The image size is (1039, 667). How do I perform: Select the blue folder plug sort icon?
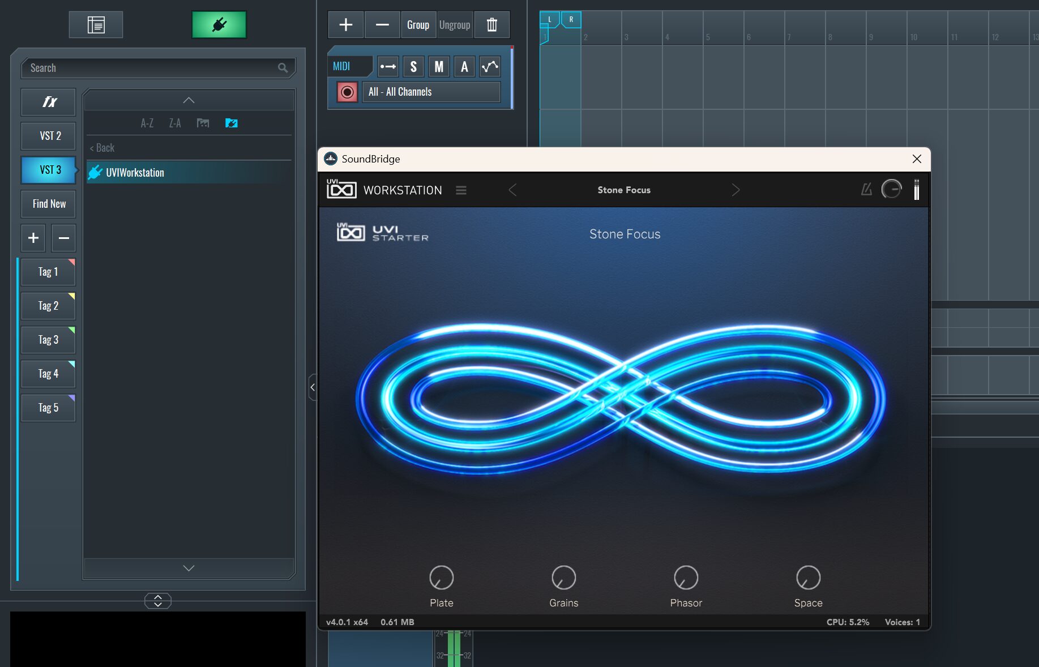232,123
